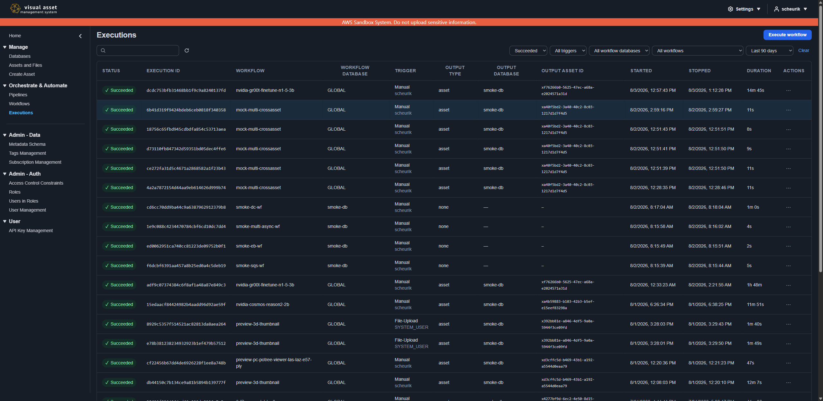Open the All triggers filter dropdown
823x401 pixels.
point(568,51)
